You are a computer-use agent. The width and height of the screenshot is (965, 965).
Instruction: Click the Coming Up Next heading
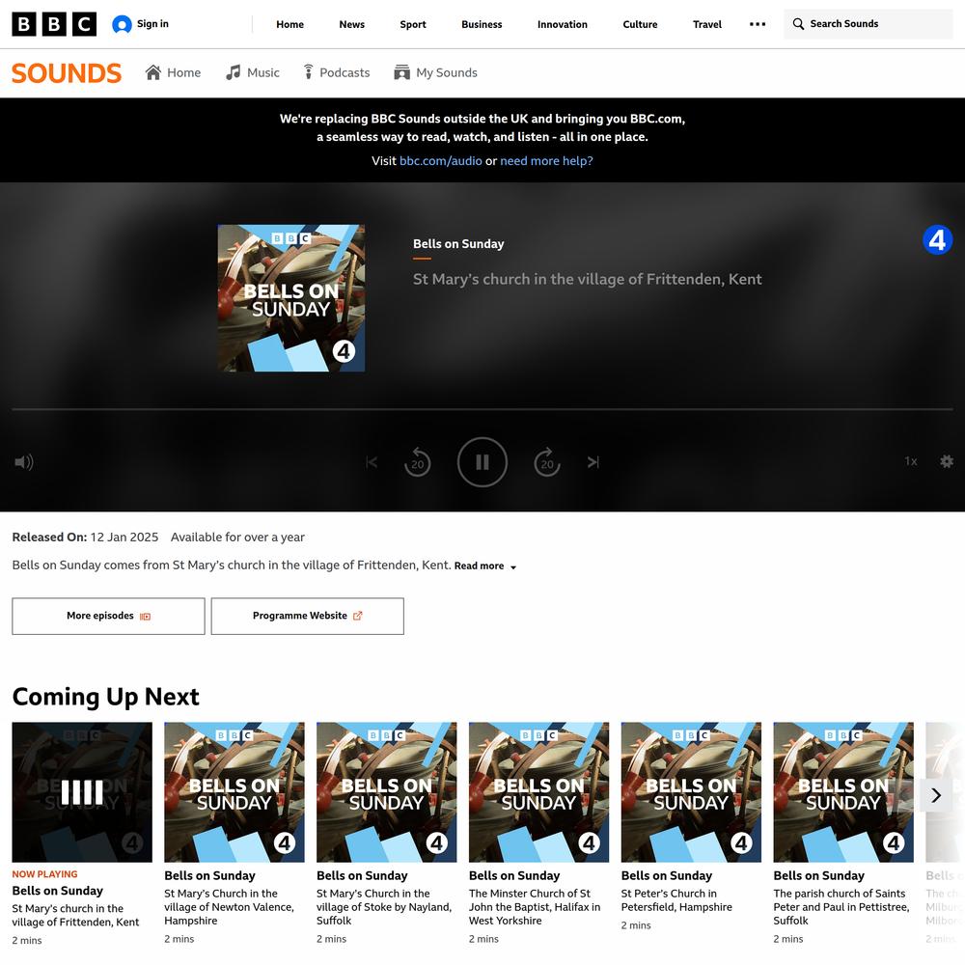(106, 698)
